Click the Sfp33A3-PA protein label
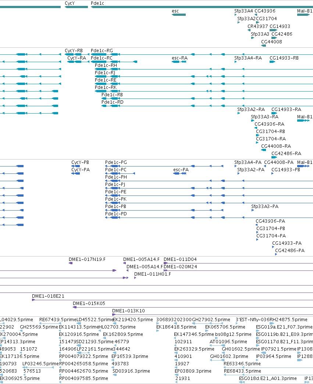This screenshot has width=313, height=384. (x=265, y=206)
